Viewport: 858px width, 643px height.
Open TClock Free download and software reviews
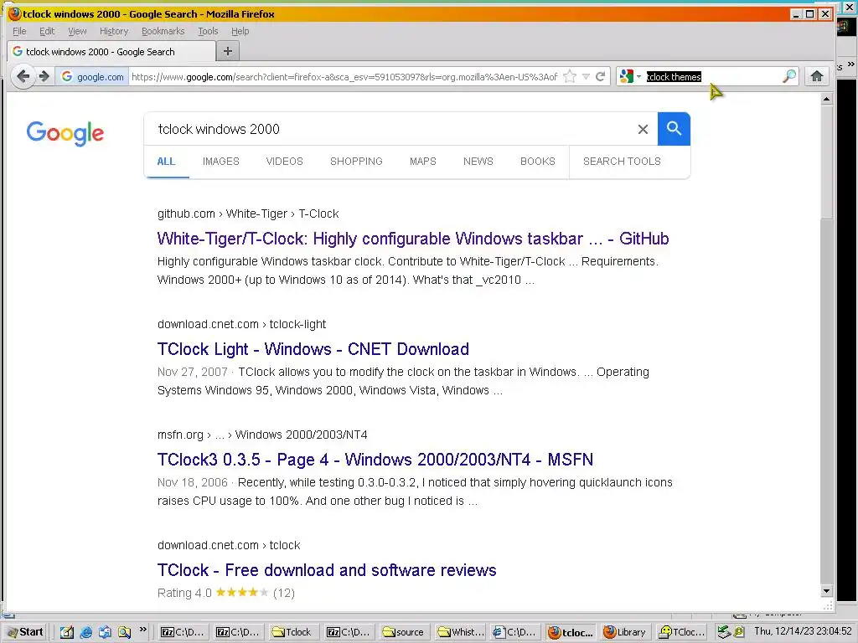[327, 570]
